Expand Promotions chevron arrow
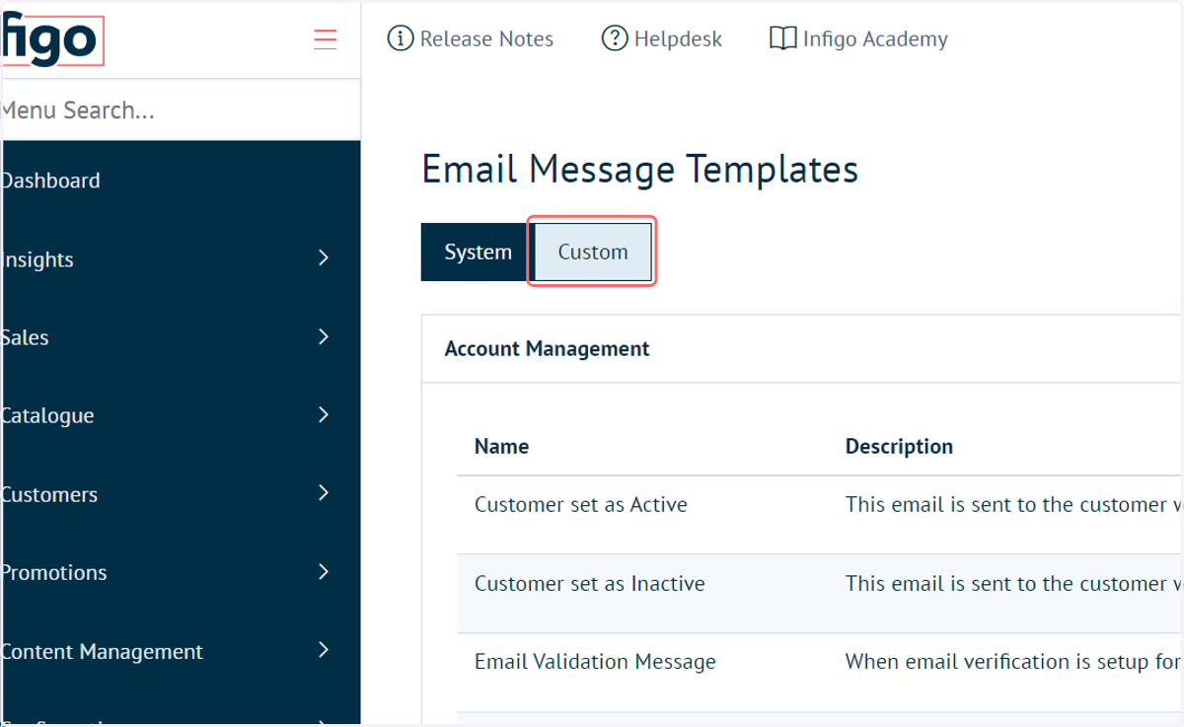The width and height of the screenshot is (1184, 727). coord(324,571)
